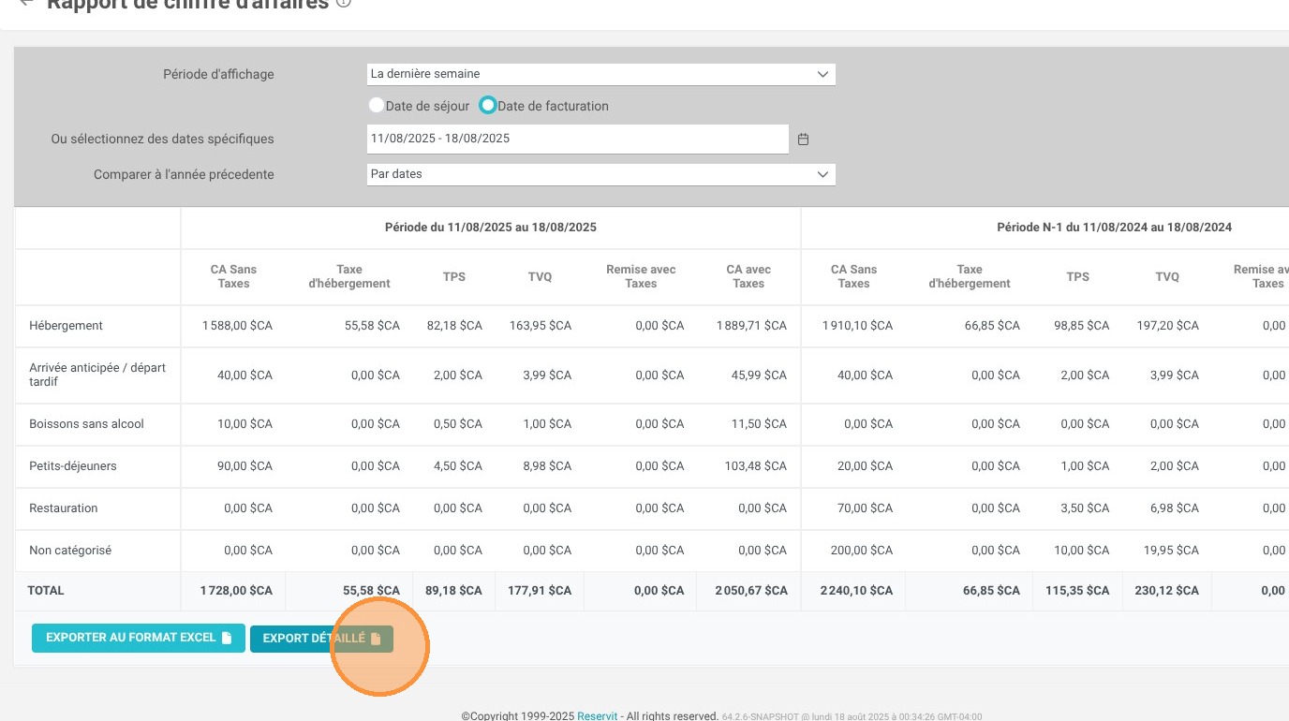This screenshot has width=1289, height=721.
Task: Open the Reservit link in the footer
Action: 598,716
